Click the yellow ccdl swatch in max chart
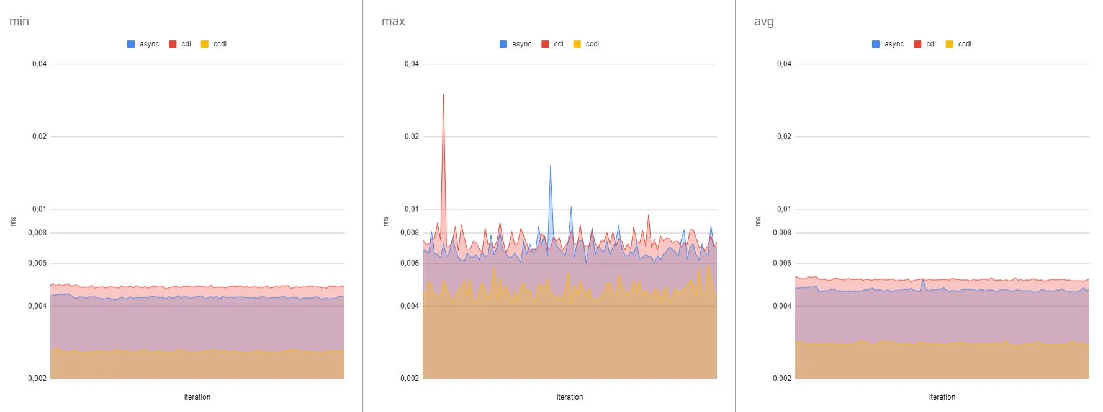 (x=577, y=44)
